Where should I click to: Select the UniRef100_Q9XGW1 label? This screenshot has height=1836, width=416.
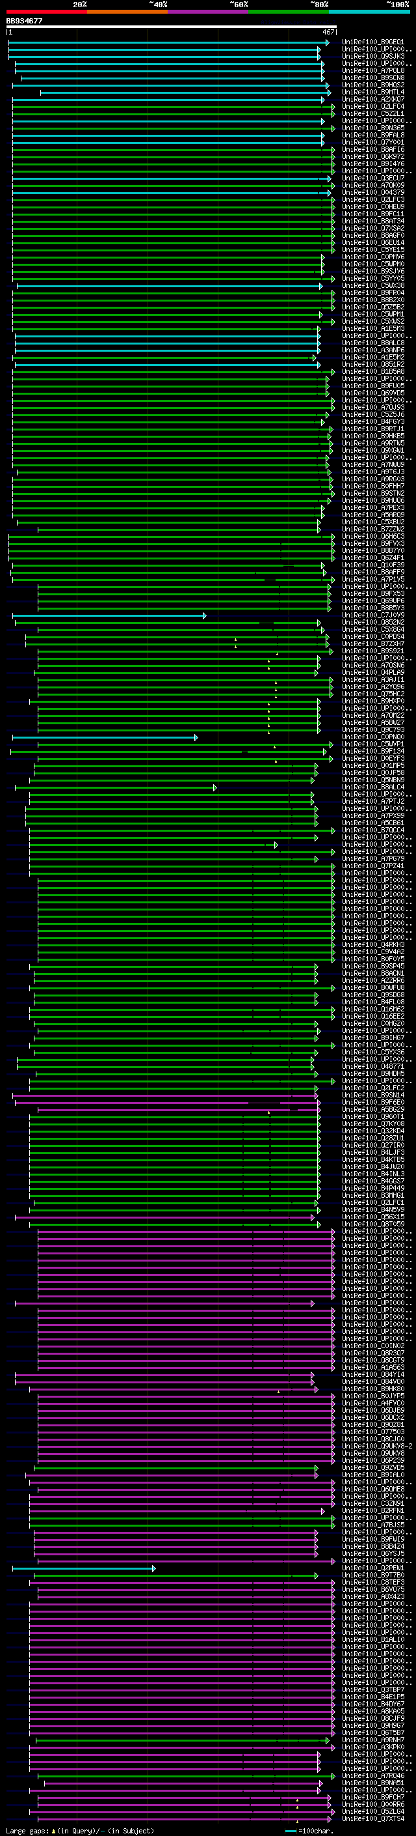pos(373,451)
